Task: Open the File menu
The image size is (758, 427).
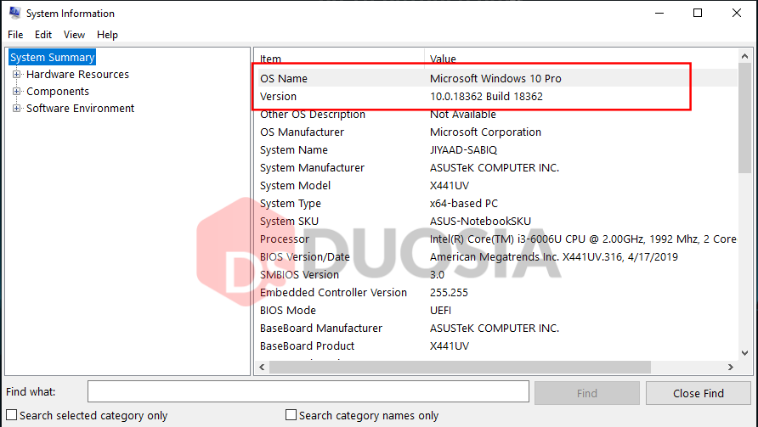Action: [x=15, y=35]
